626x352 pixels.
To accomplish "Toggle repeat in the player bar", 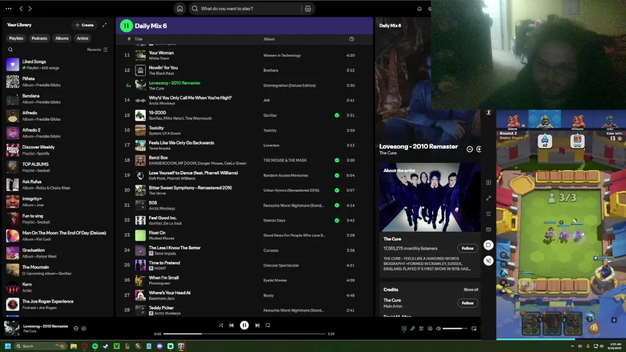I will click(x=268, y=325).
